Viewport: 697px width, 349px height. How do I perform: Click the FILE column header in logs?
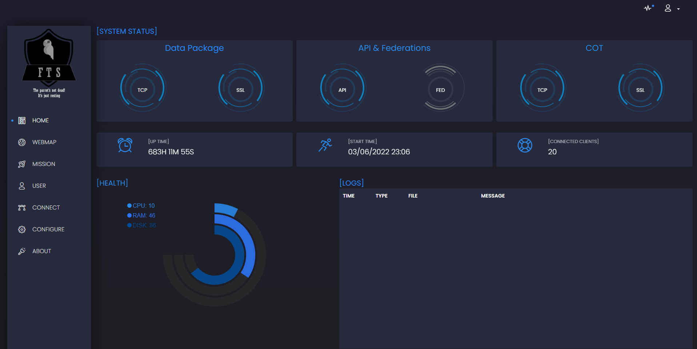coord(413,196)
